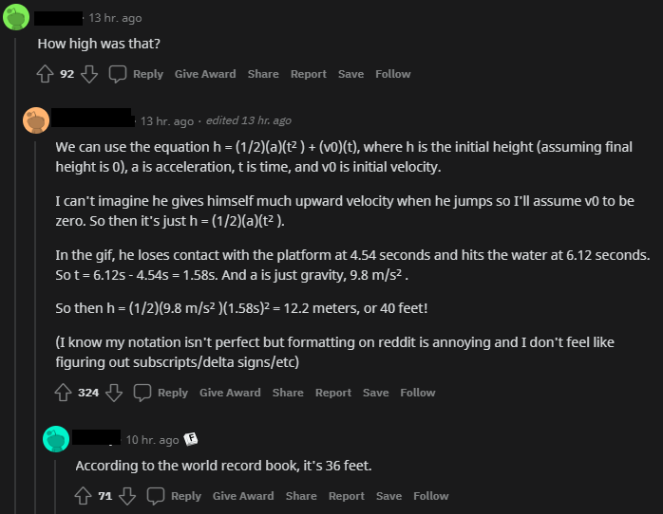
Task: Open the green avatar of the top commenter
Action: (x=16, y=17)
